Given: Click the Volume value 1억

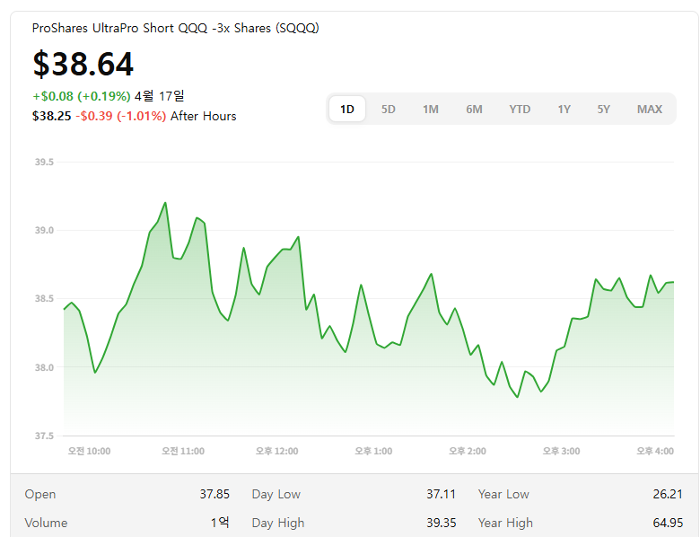Looking at the screenshot, I should pyautogui.click(x=220, y=523).
